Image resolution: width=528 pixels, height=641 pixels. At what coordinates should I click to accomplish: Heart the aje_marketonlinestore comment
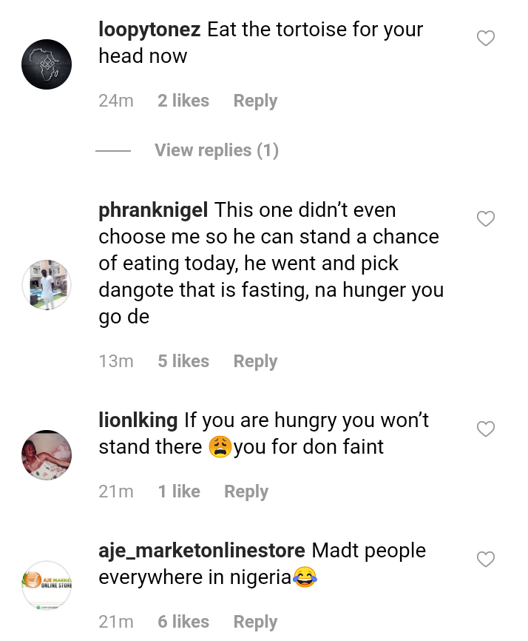click(485, 560)
